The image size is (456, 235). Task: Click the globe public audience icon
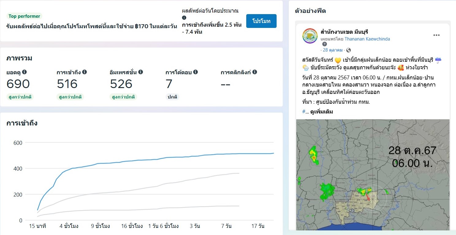click(x=348, y=50)
